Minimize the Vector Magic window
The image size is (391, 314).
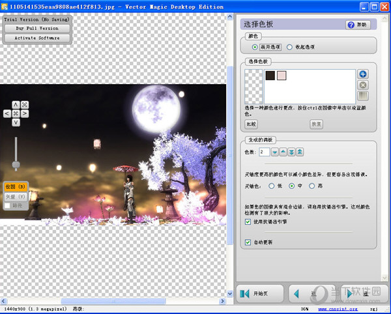point(364,7)
